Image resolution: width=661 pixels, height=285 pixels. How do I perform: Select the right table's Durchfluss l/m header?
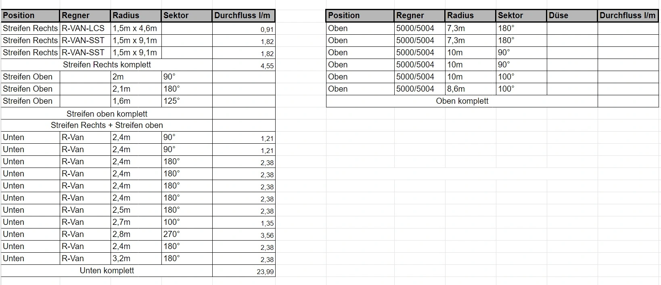pyautogui.click(x=628, y=16)
